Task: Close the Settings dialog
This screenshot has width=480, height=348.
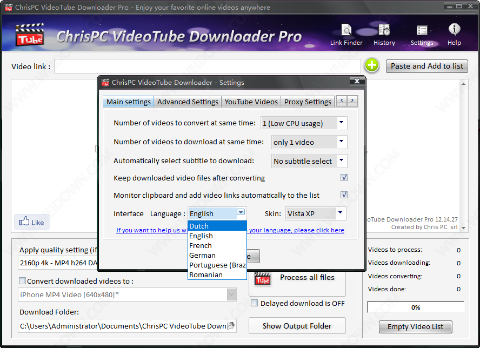Action: click(357, 81)
